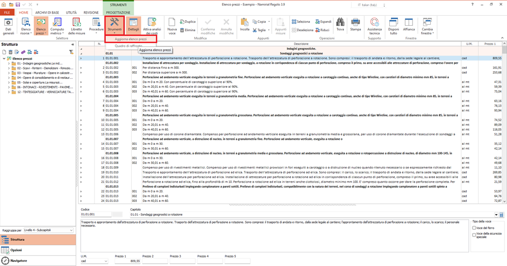Create a Nuova voce
The width and height of the screenshot is (507, 266).
point(172,26)
